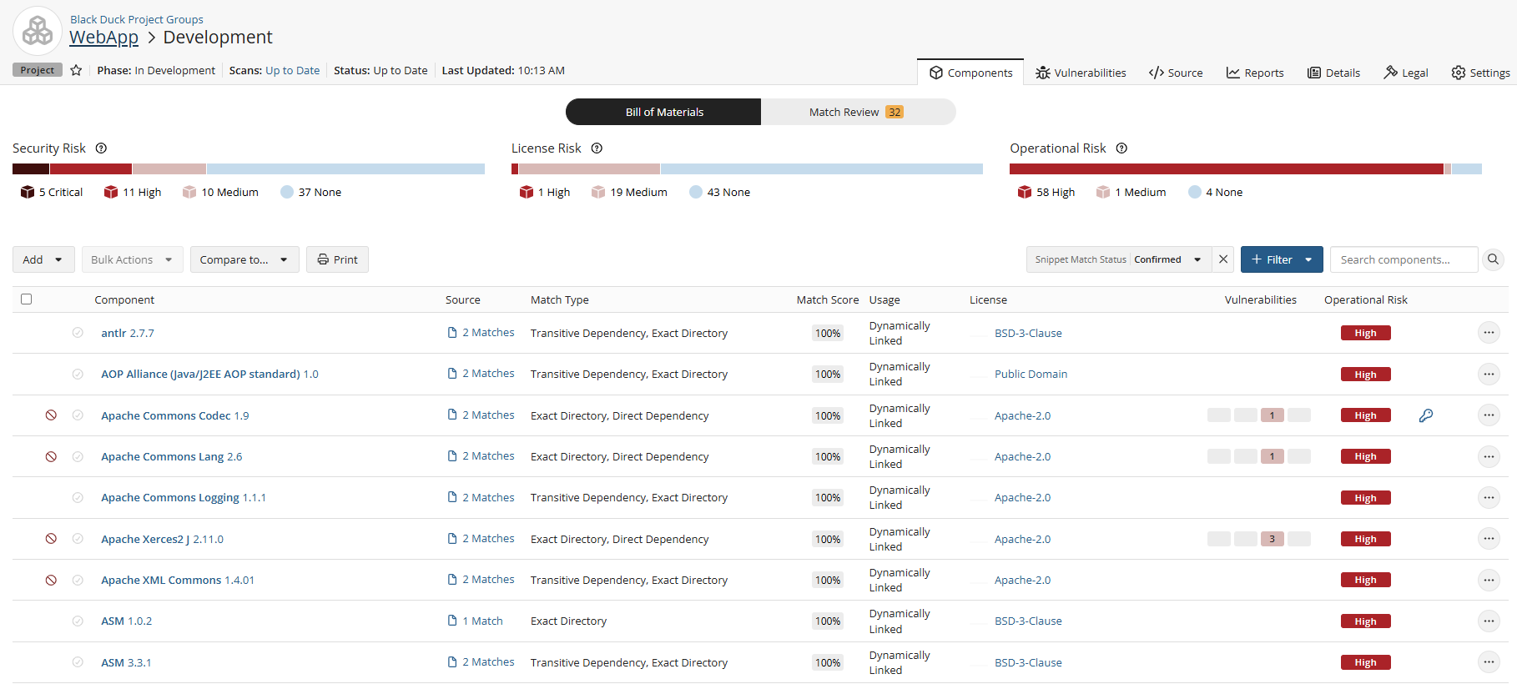Click the Black Duck project group logo icon
The width and height of the screenshot is (1517, 684).
pos(38,31)
